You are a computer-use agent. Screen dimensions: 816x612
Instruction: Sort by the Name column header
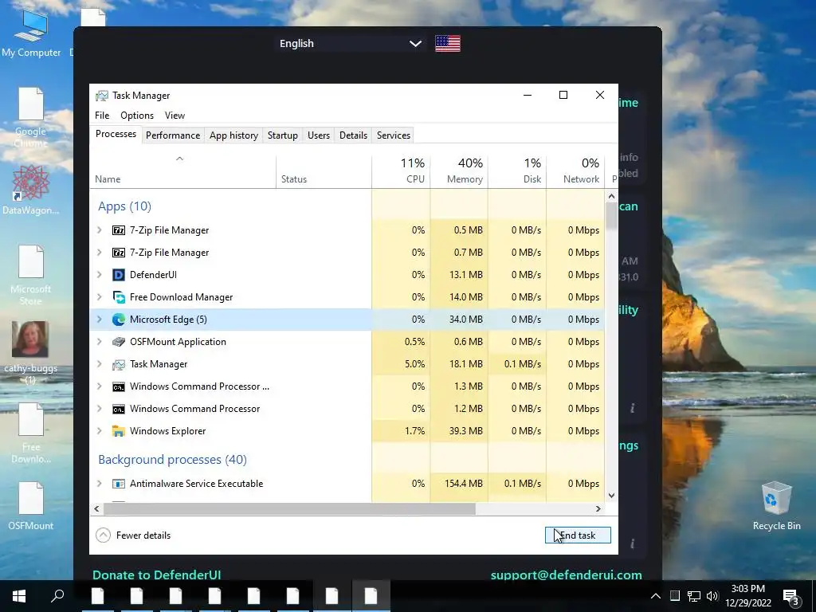(182, 171)
